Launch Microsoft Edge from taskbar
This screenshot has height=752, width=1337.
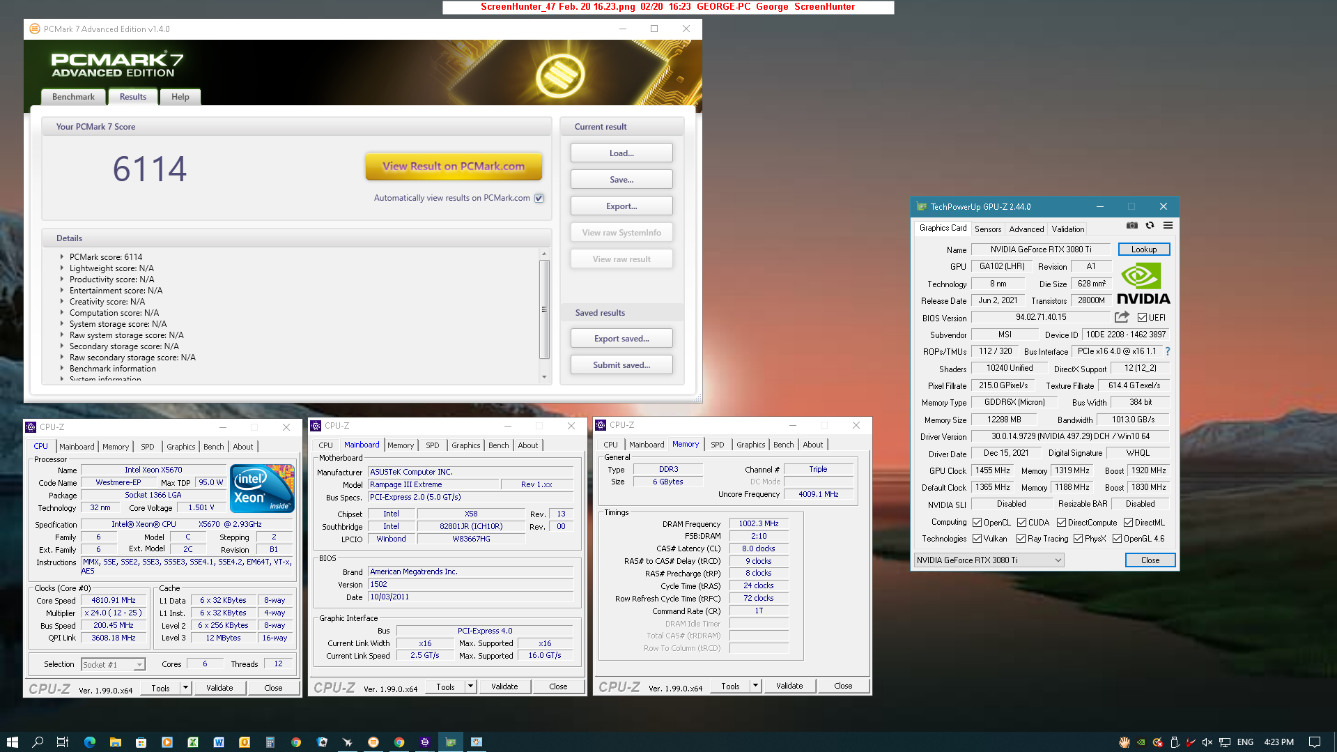coord(90,742)
